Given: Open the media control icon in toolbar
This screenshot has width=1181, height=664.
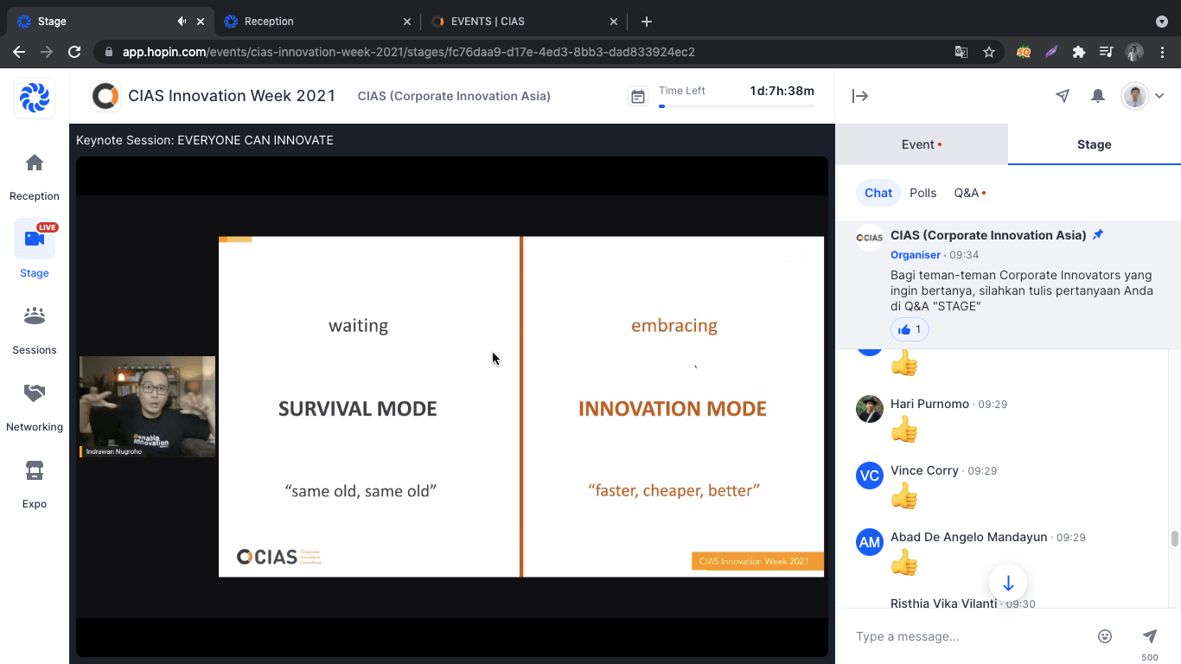Looking at the screenshot, I should tap(1106, 52).
